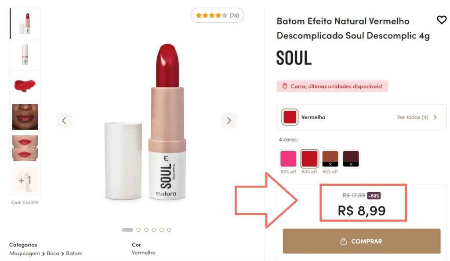Select the brown unavailable lipstick shade
Image resolution: width=450 pixels, height=261 pixels.
(330, 158)
